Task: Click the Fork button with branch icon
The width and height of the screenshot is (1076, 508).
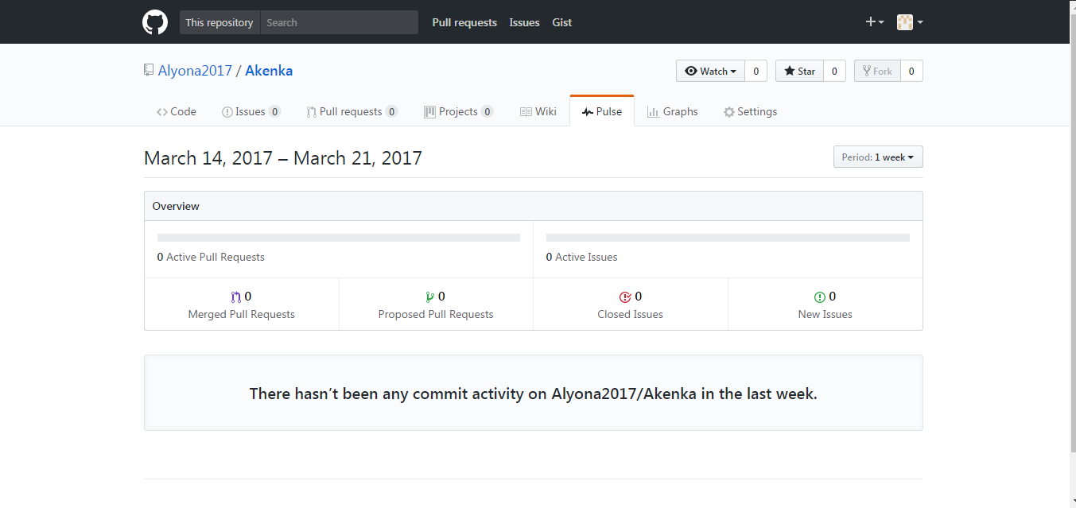Action: (876, 71)
